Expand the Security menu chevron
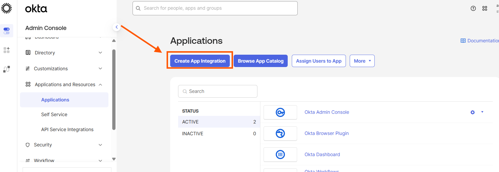The height and width of the screenshot is (172, 499). click(100, 145)
